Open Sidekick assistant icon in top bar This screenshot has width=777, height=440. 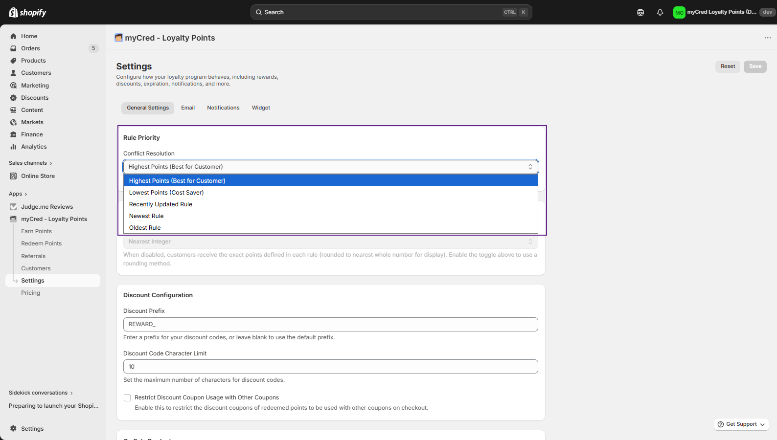(640, 12)
